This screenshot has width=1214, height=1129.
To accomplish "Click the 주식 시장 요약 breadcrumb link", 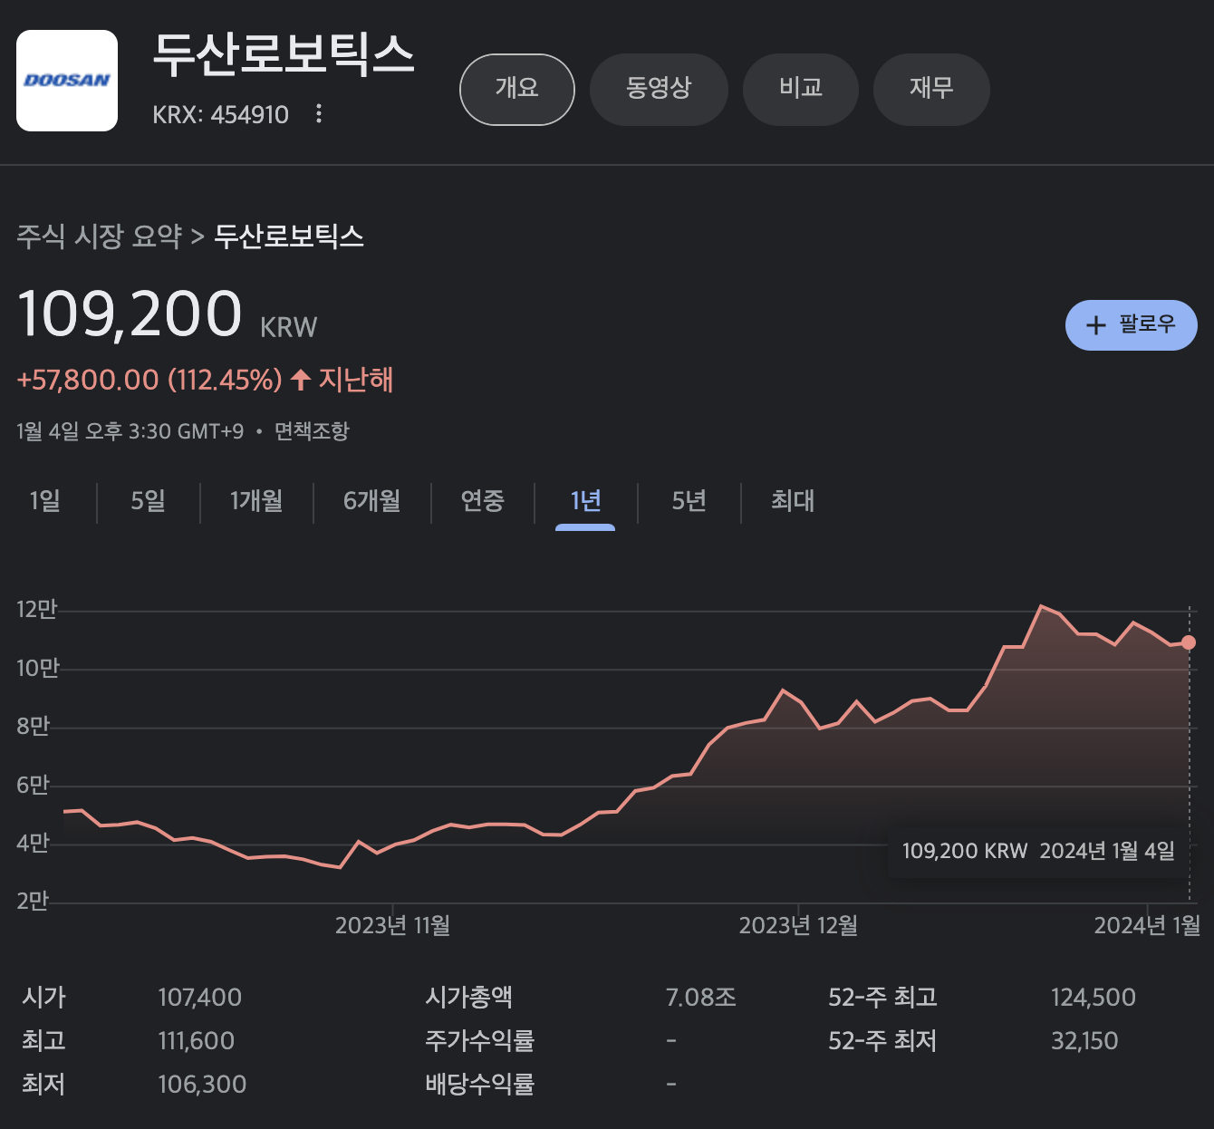I will (x=100, y=236).
